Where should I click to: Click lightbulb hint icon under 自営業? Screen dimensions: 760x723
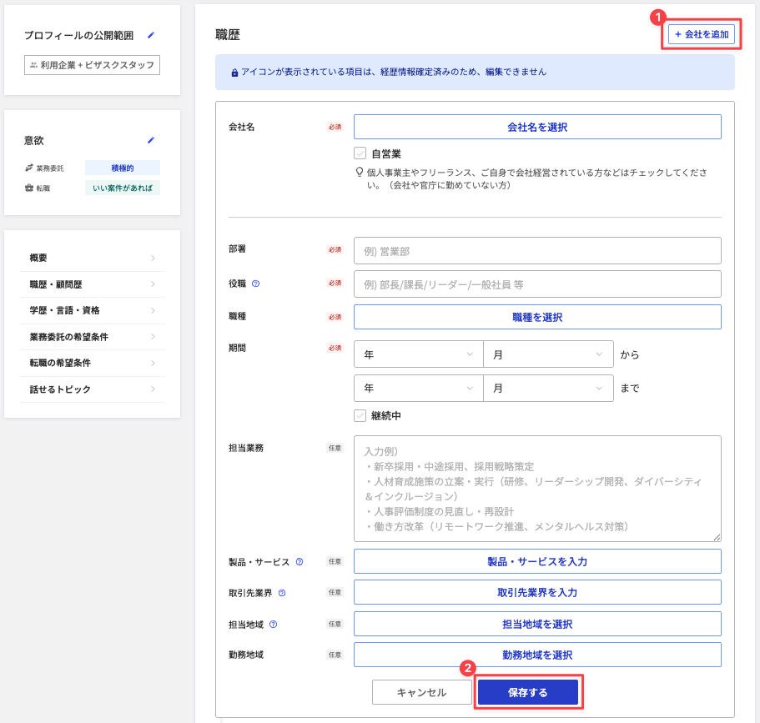360,172
